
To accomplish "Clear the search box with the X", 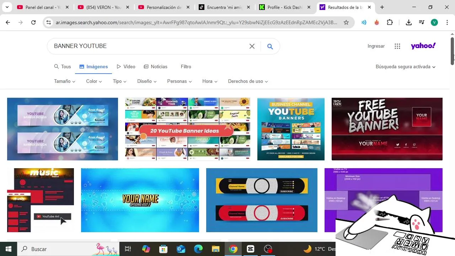I will tap(252, 46).
